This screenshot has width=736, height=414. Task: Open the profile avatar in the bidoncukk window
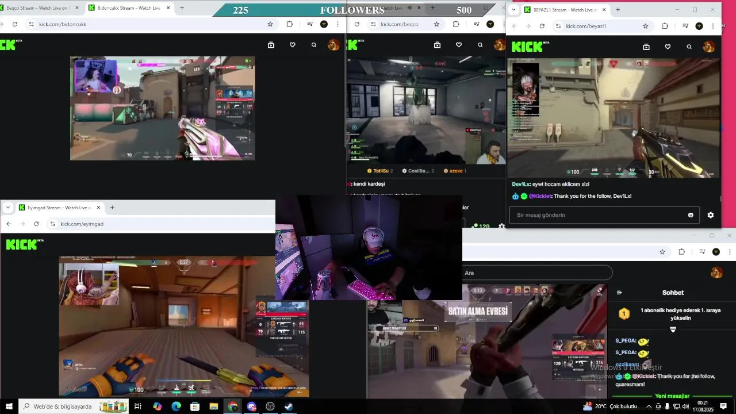[x=334, y=45]
